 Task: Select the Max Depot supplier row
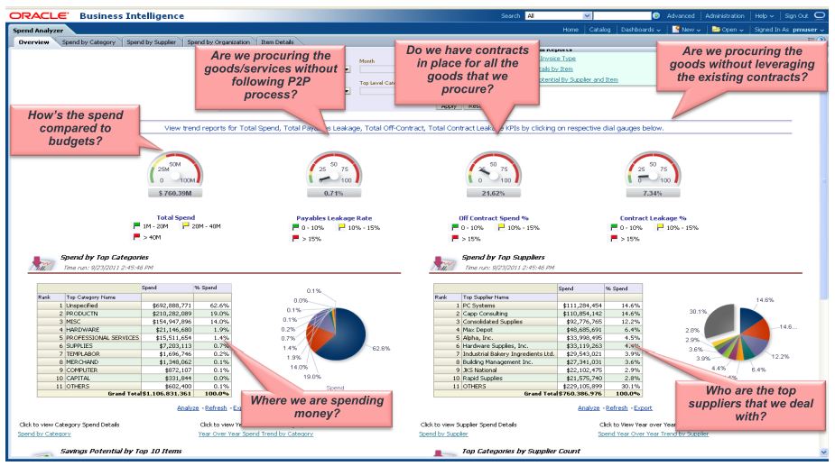(538, 330)
